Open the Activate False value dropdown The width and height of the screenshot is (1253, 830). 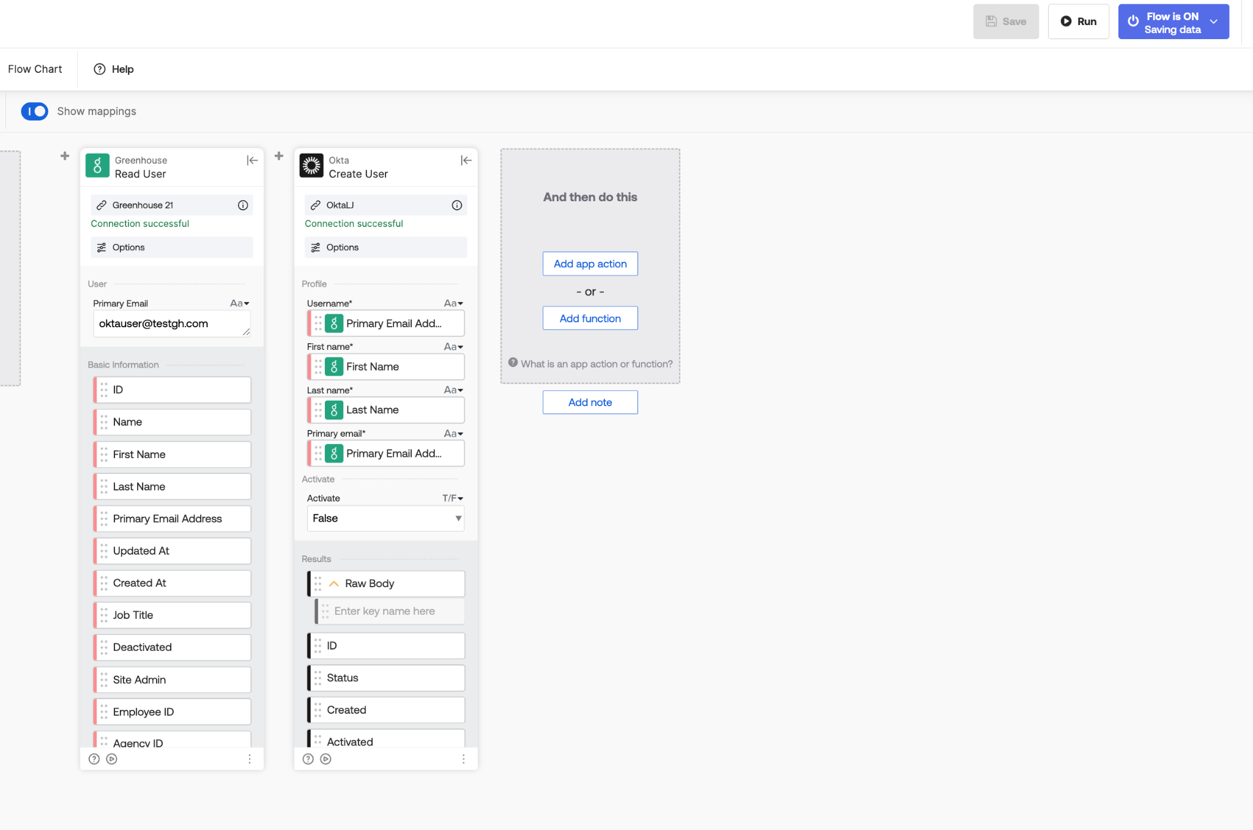coord(386,519)
